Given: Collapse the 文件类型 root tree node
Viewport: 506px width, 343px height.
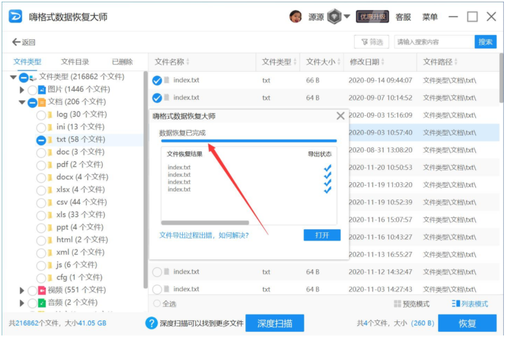Looking at the screenshot, I should point(13,77).
